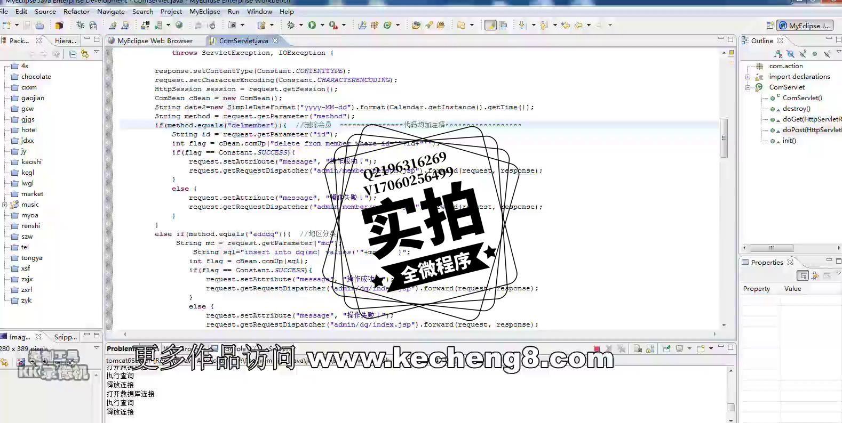
Task: Toggle Mark Occurrences highlight button
Action: pyautogui.click(x=490, y=25)
